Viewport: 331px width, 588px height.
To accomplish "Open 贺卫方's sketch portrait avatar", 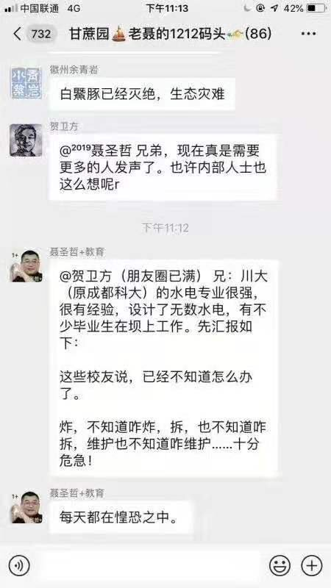I will point(26,140).
